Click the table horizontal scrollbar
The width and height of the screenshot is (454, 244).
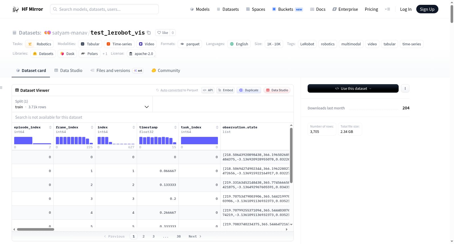tap(35, 229)
